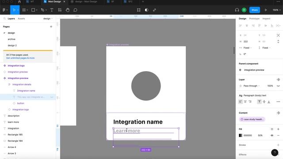Switch to the Prototype tab
This screenshot has width=283, height=159.
(254, 19)
